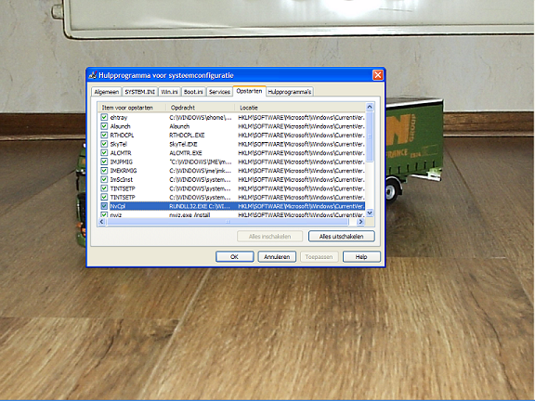Click the list's scroll down arrow

370,213
